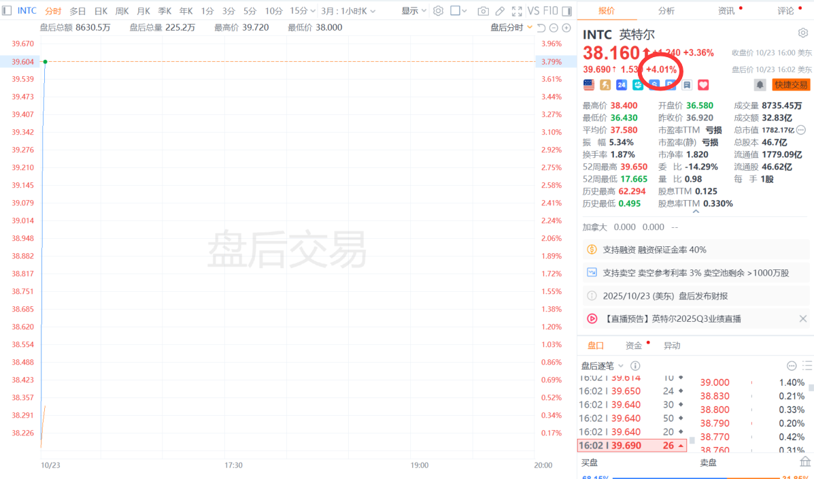Click the VS compare icon
The height and width of the screenshot is (479, 814).
(534, 11)
